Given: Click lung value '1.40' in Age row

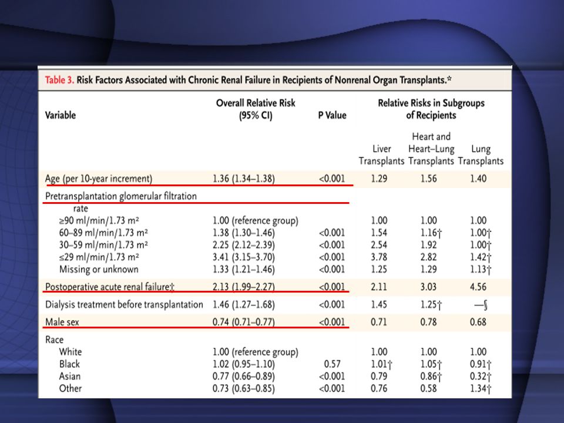Looking at the screenshot, I should tap(478, 179).
